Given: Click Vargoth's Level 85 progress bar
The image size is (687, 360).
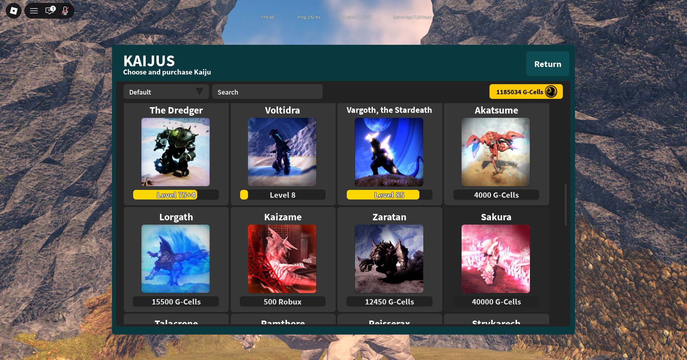Looking at the screenshot, I should click(x=389, y=195).
